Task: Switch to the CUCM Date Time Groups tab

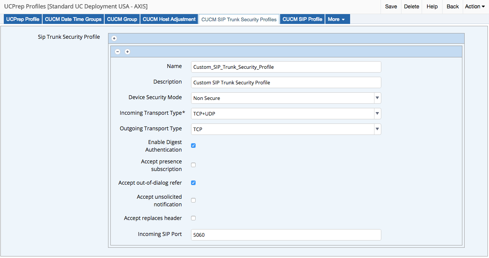Action: (73, 19)
